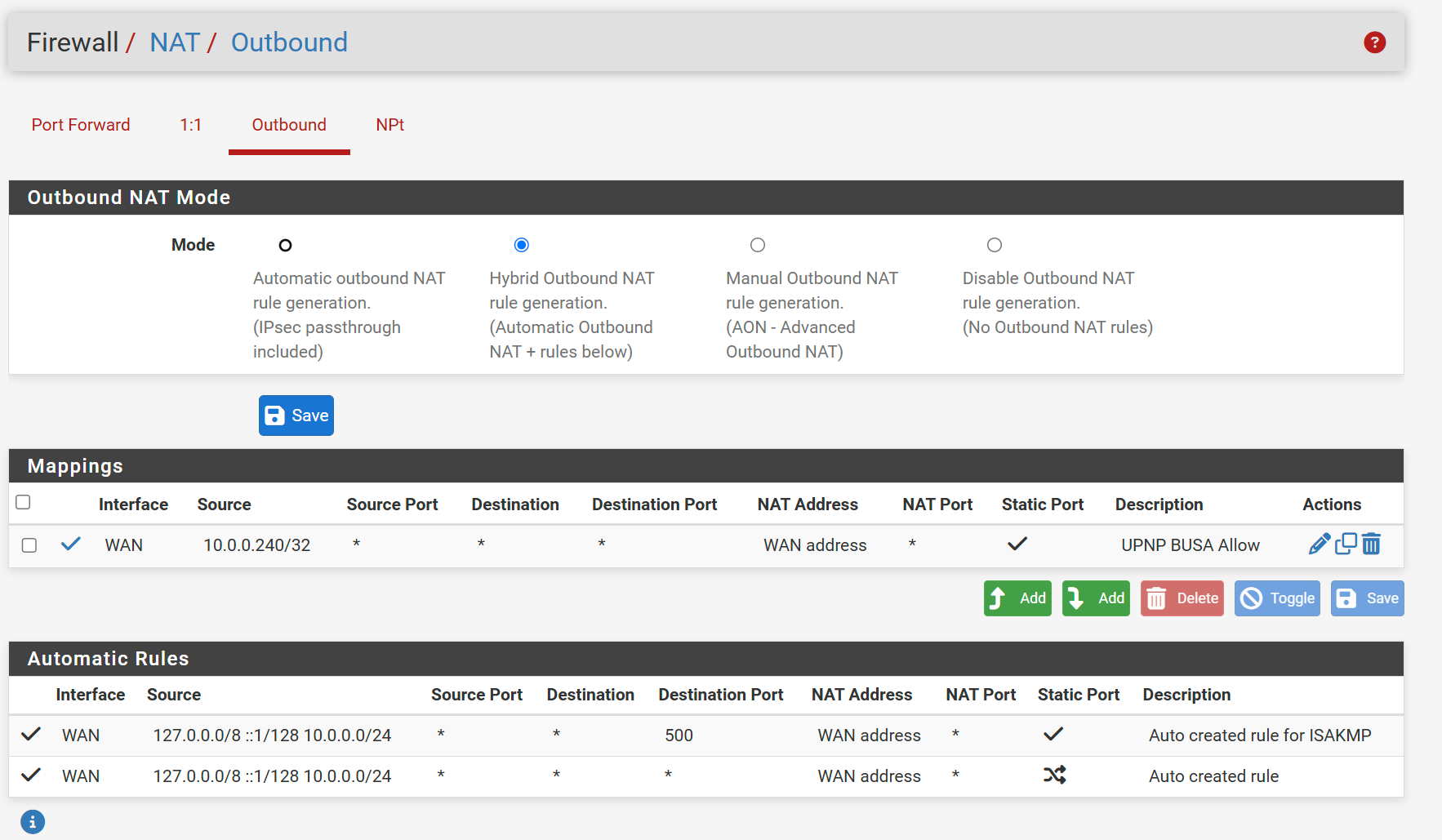
Task: Add mapping to top with up-arrow Add button
Action: click(1017, 598)
